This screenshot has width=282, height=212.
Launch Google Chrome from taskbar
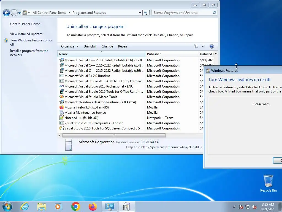pyautogui.click(x=75, y=206)
